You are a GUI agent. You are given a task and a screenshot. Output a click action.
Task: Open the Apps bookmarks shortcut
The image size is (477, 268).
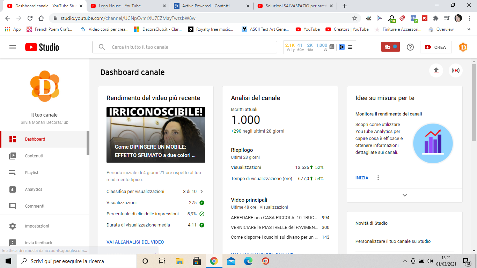point(13,29)
